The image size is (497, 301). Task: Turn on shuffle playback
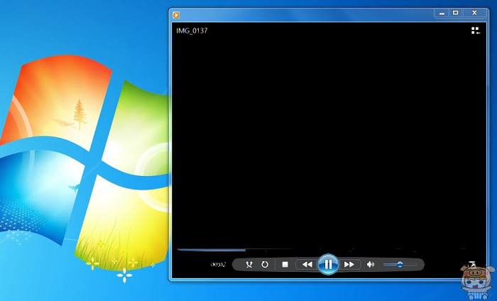[249, 264]
